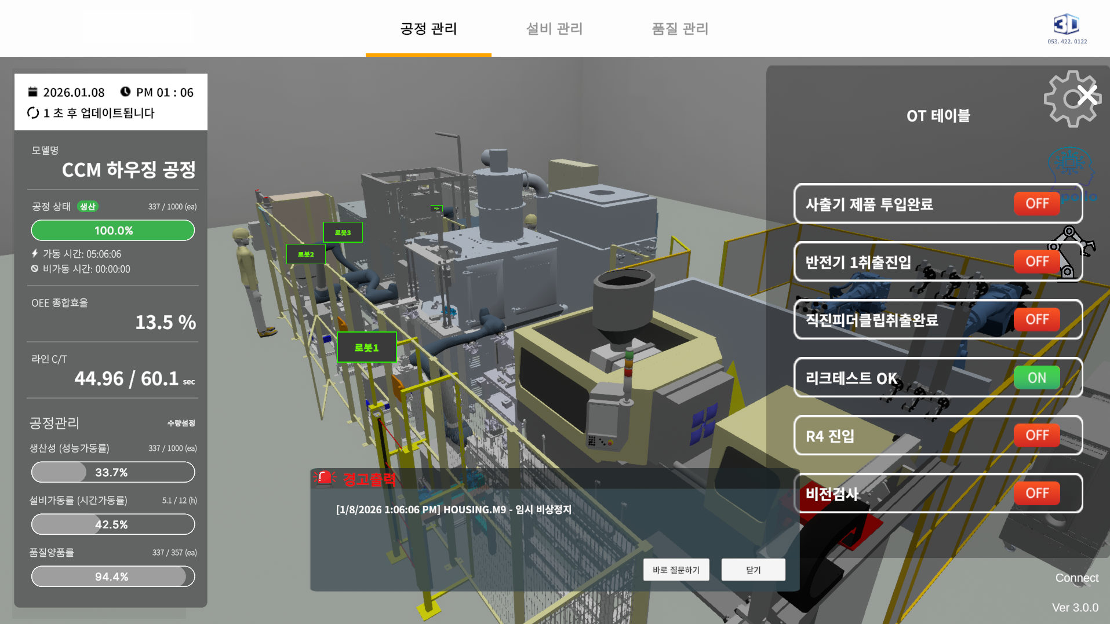Viewport: 1110px width, 624px height.
Task: Toggle the R4 진입 switch
Action: tap(1037, 435)
